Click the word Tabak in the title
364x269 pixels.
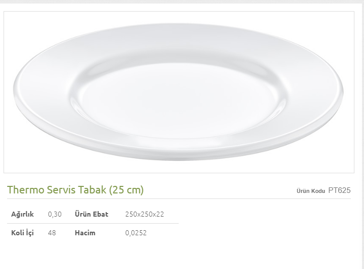click(94, 190)
